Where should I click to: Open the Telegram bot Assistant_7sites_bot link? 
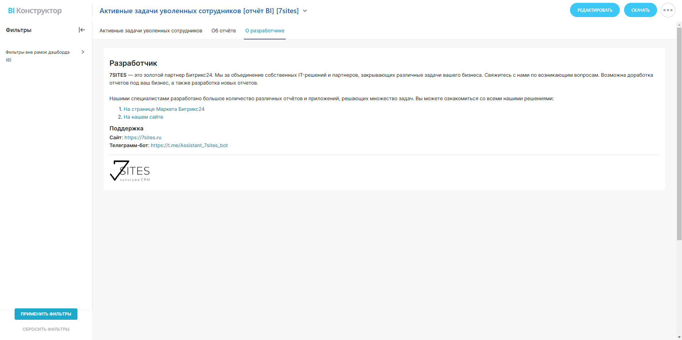(189, 145)
